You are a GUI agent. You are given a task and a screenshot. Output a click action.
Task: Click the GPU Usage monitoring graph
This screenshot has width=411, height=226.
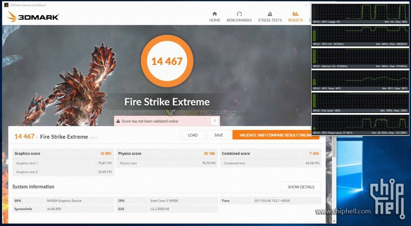coord(361,13)
